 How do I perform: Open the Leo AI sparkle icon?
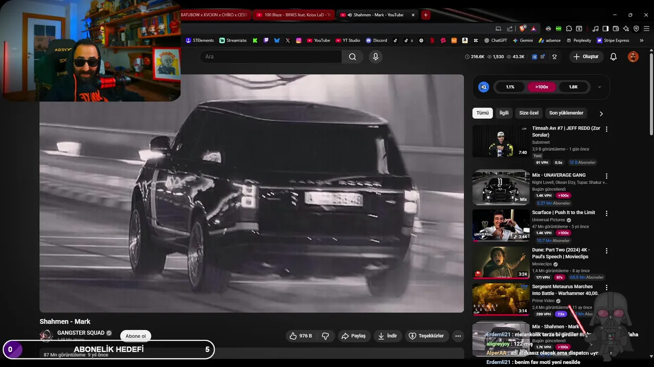click(x=626, y=29)
